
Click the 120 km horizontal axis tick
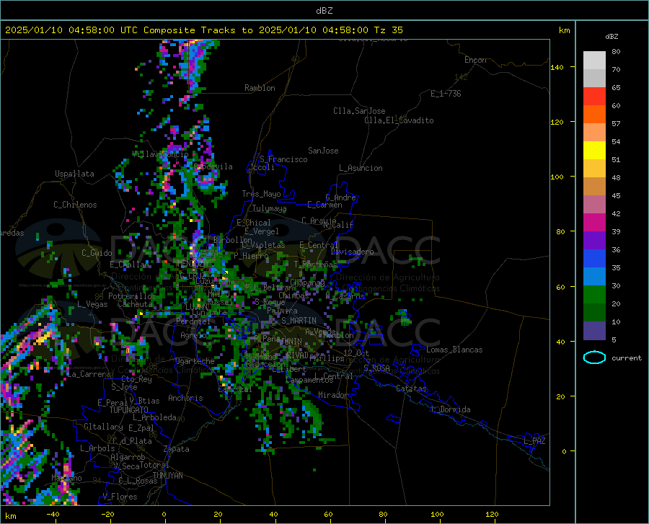(x=492, y=514)
